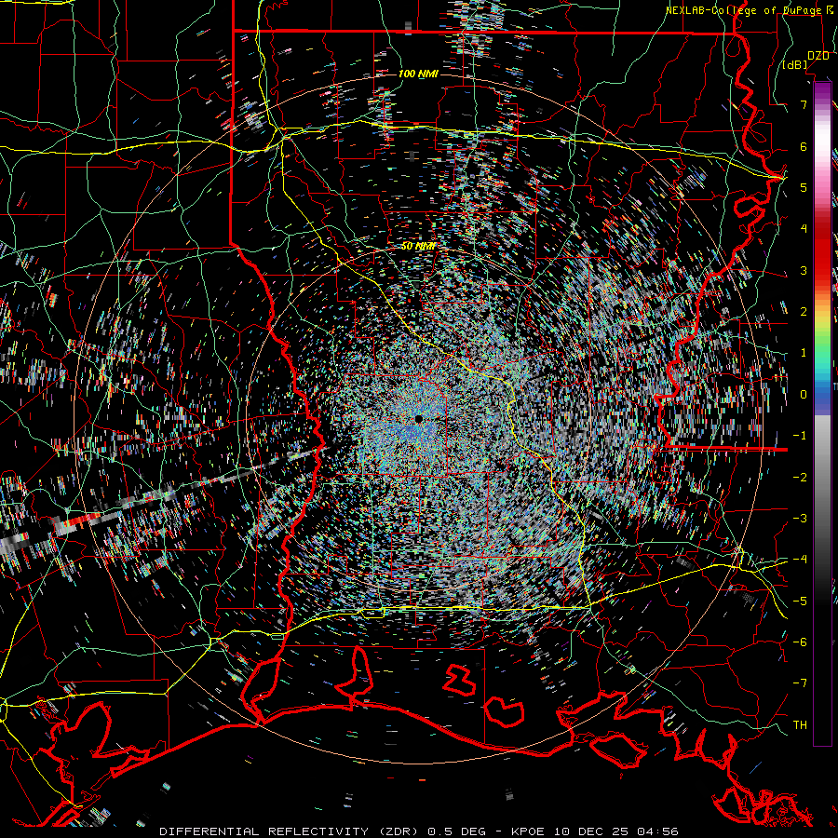
Task: Click the -5 value on the color scale
Action: pos(800,601)
